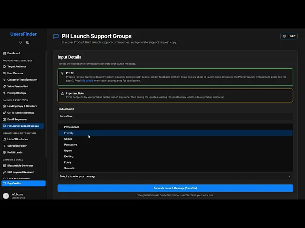This screenshot has height=228, width=305.
Task: Click the sidebar vertical scrollbar
Action: point(46,104)
